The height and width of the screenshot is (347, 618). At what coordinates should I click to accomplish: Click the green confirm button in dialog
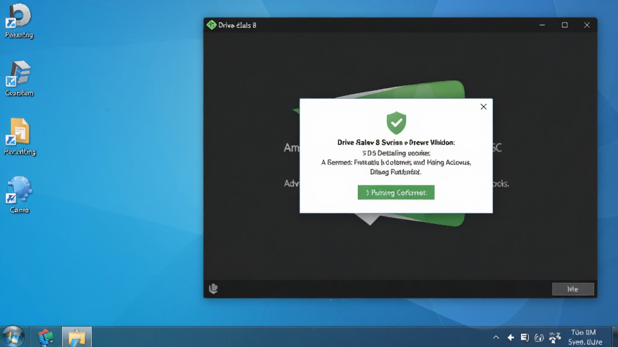[396, 192]
